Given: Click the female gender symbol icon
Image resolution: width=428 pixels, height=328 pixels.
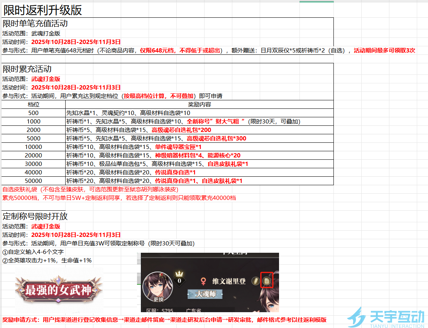Looking at the screenshot, I should [203, 281].
